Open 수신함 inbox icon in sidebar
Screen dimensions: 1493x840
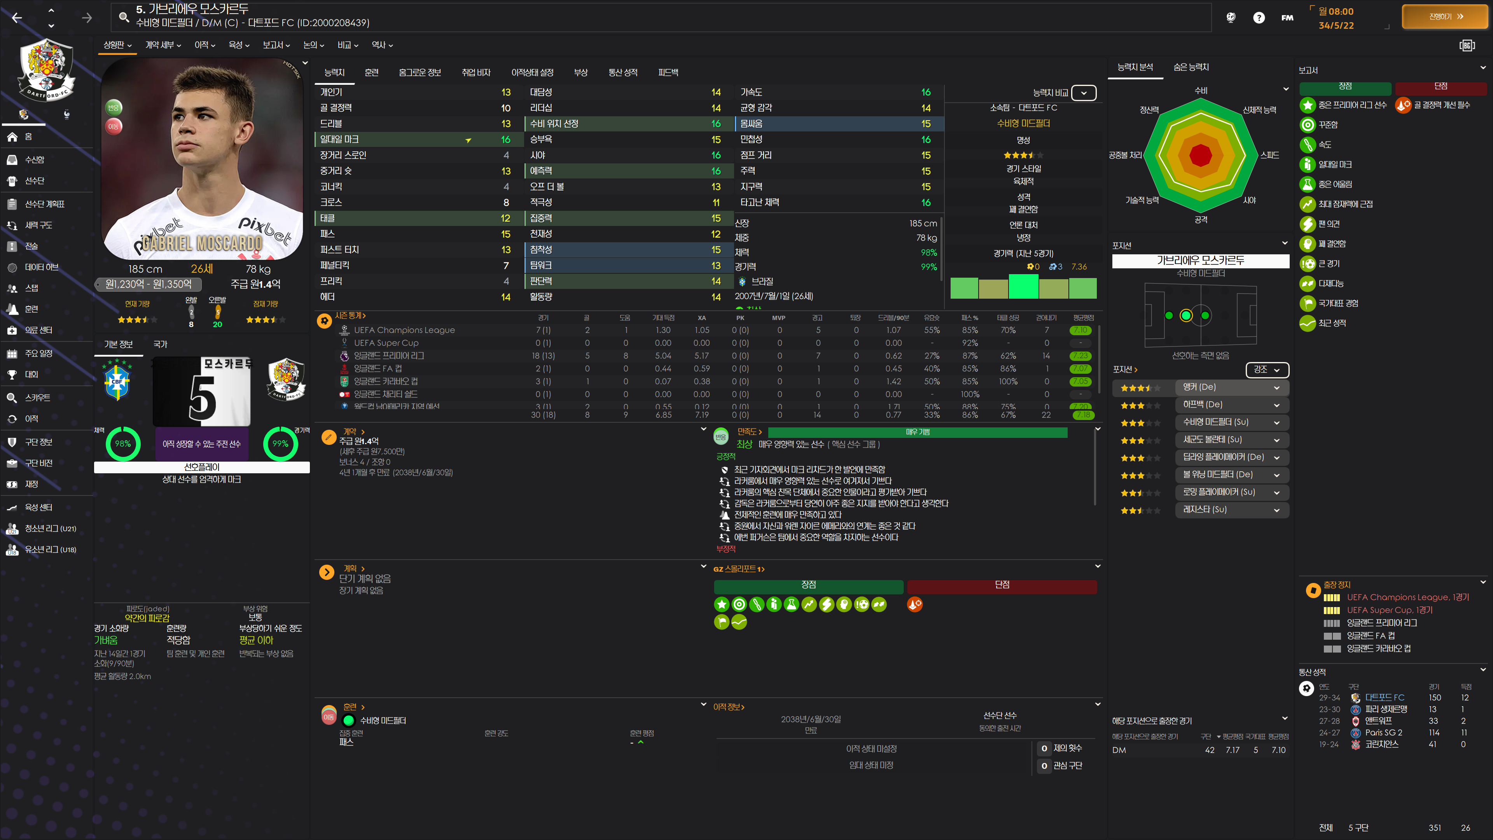coord(12,159)
